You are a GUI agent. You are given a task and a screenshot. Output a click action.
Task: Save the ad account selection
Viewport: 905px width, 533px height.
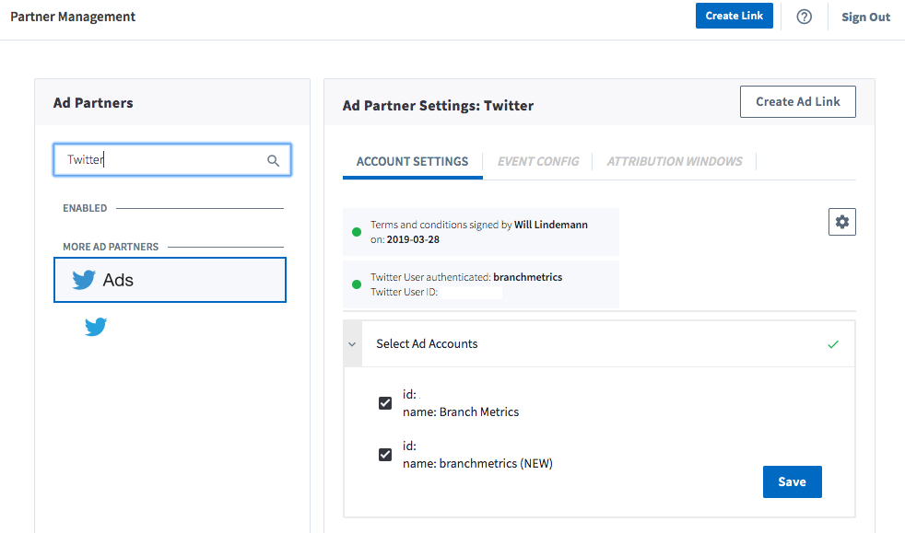coord(792,481)
